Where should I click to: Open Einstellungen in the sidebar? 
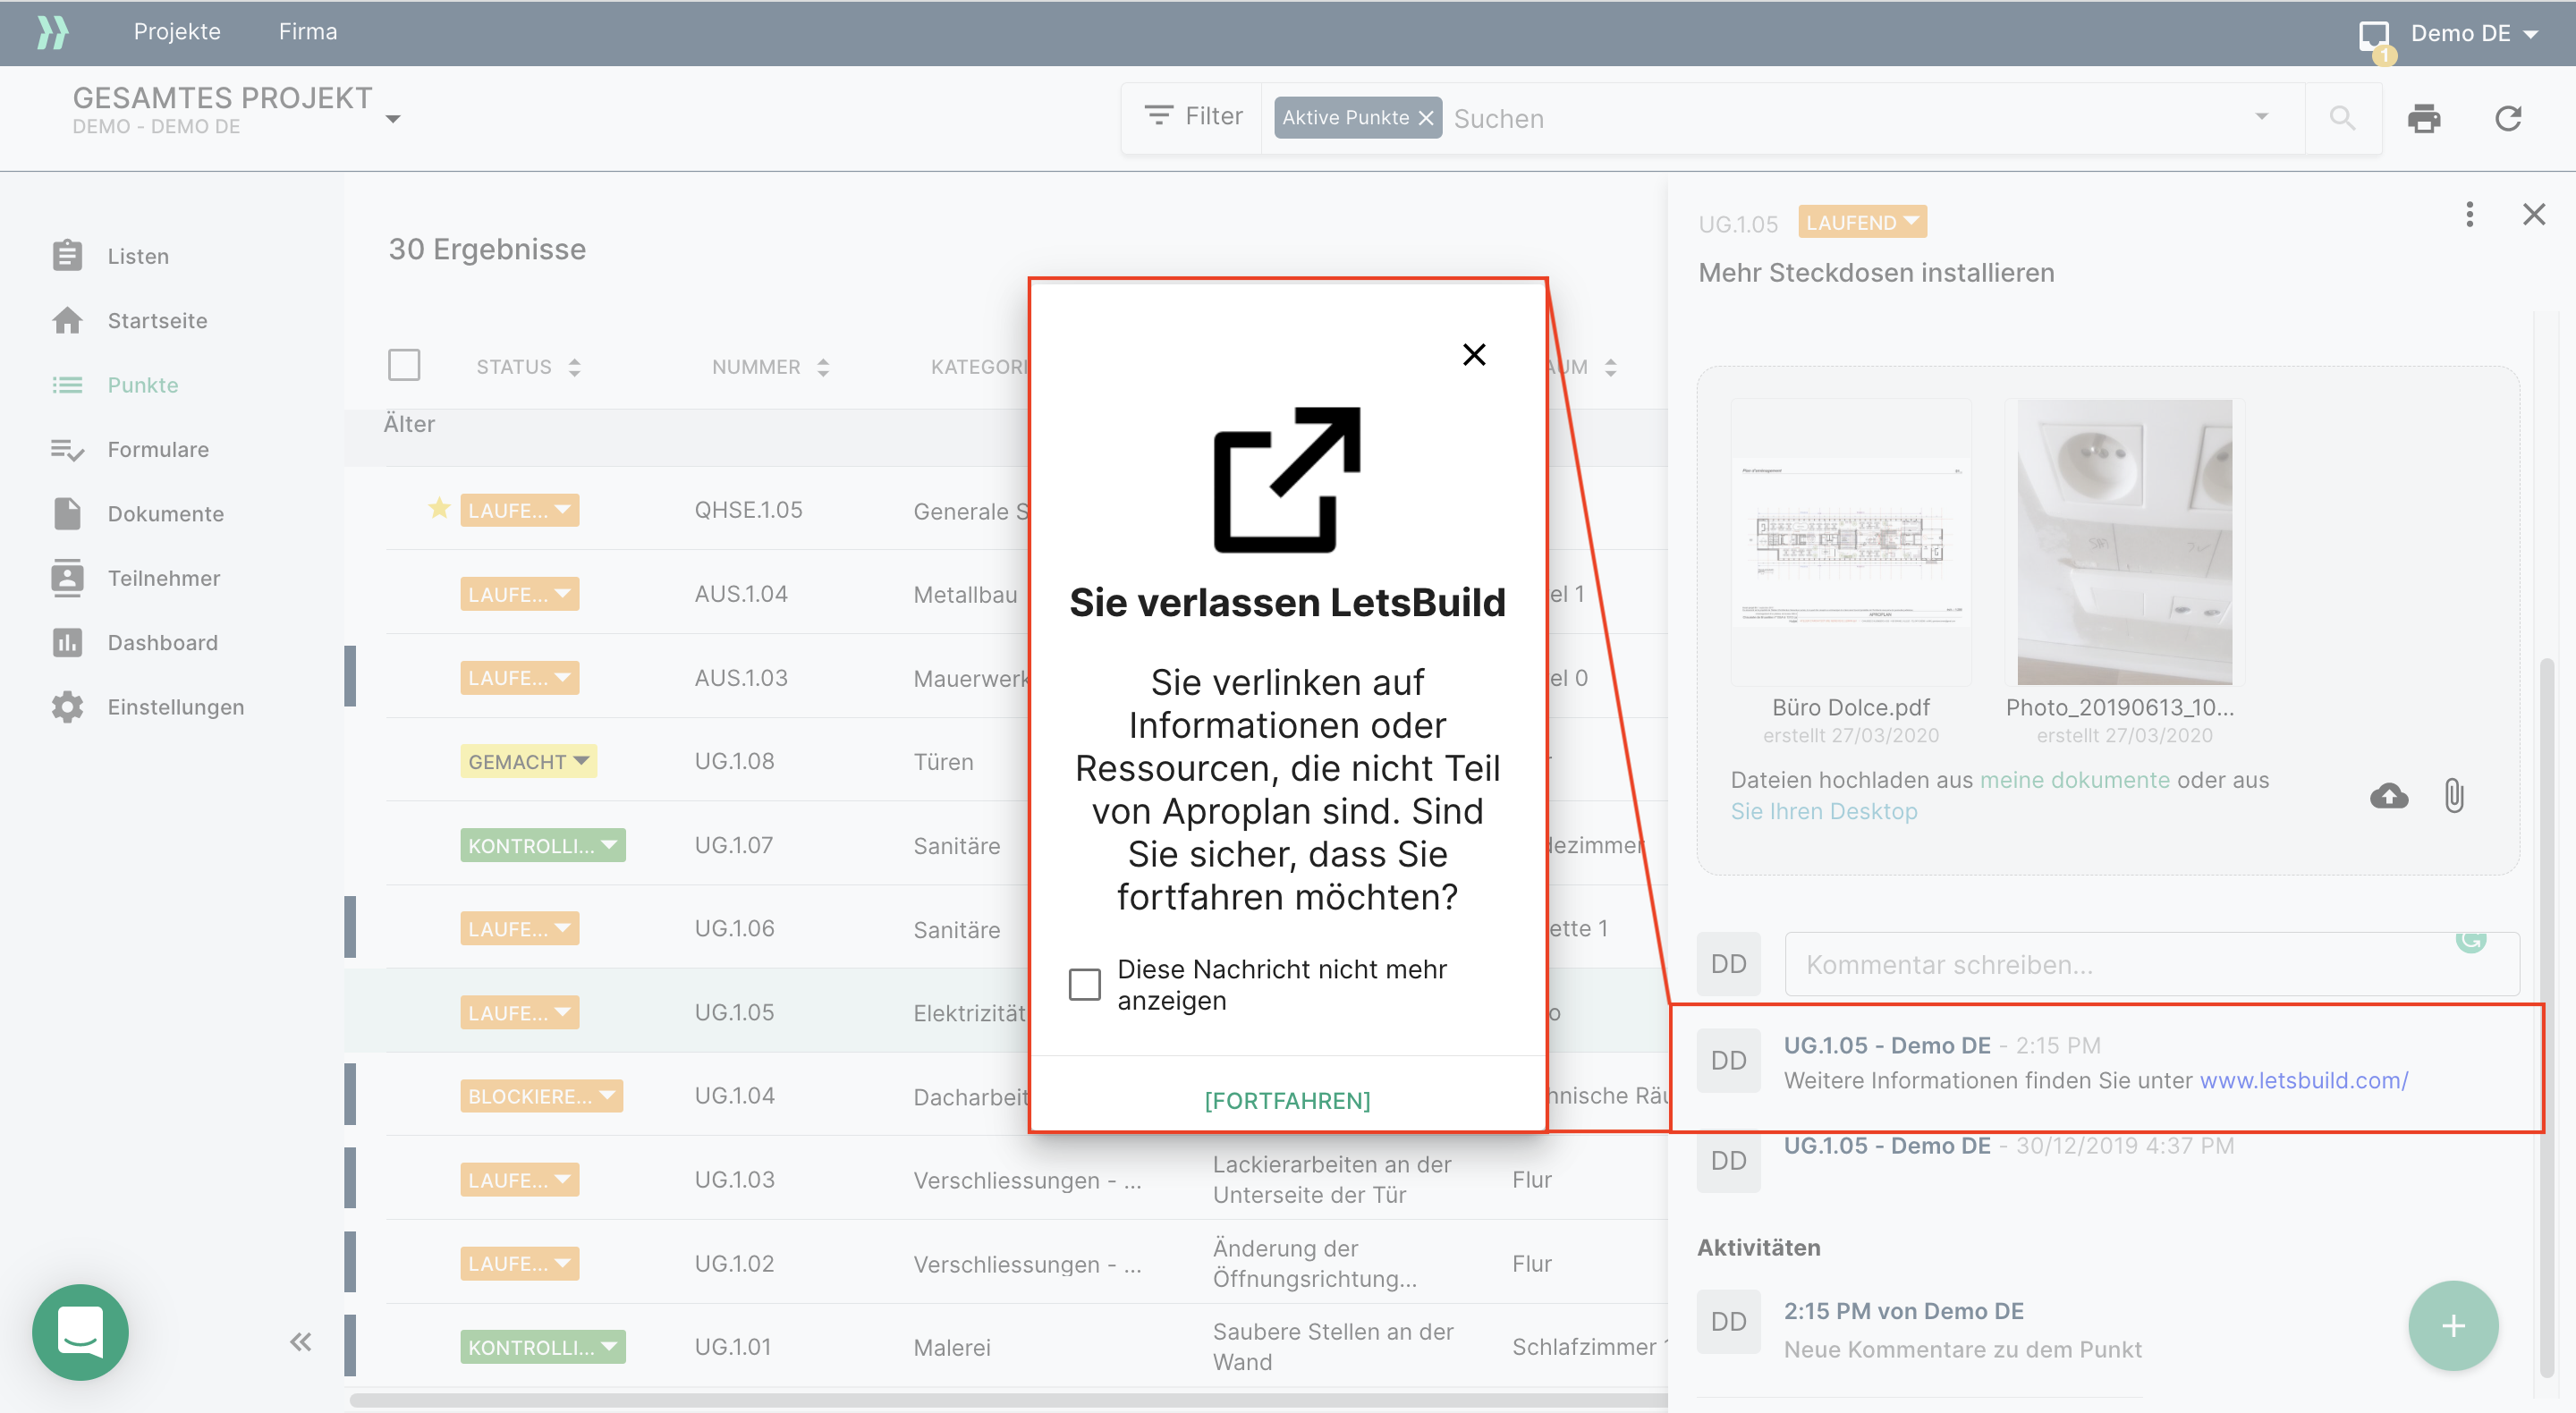(x=148, y=707)
